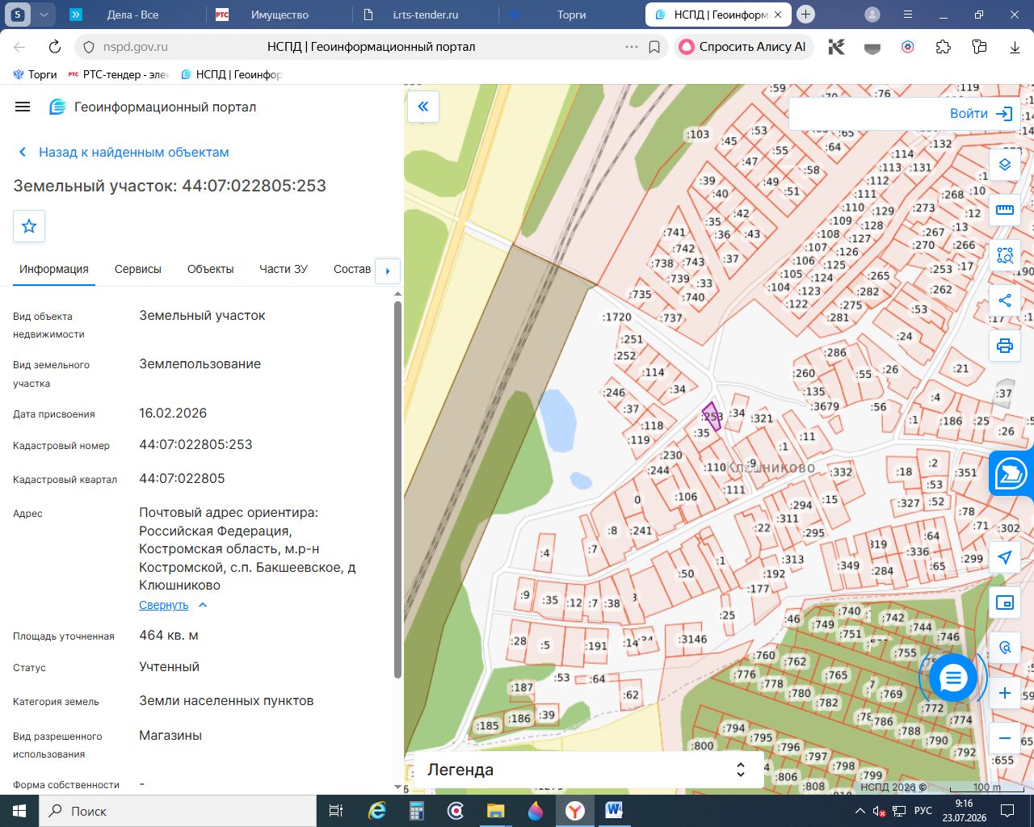Switch to the Торги browser tab
The height and width of the screenshot is (827, 1034).
(571, 15)
